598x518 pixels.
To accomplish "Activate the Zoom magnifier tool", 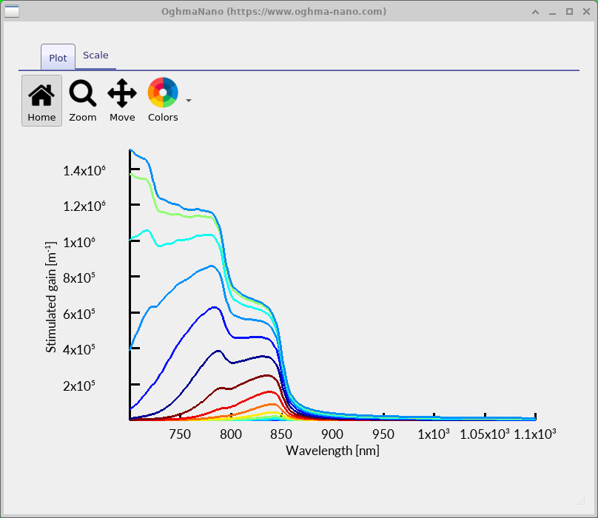I will click(x=82, y=101).
